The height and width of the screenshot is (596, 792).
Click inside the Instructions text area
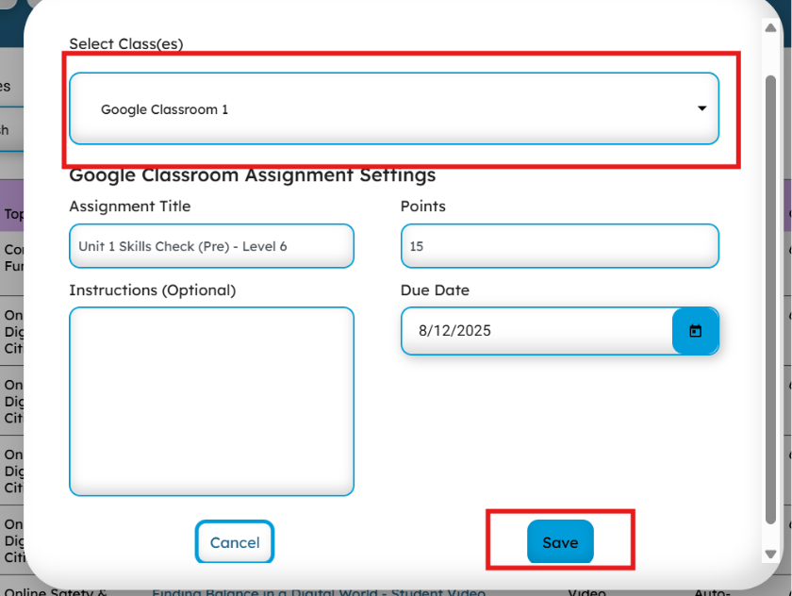coord(211,401)
